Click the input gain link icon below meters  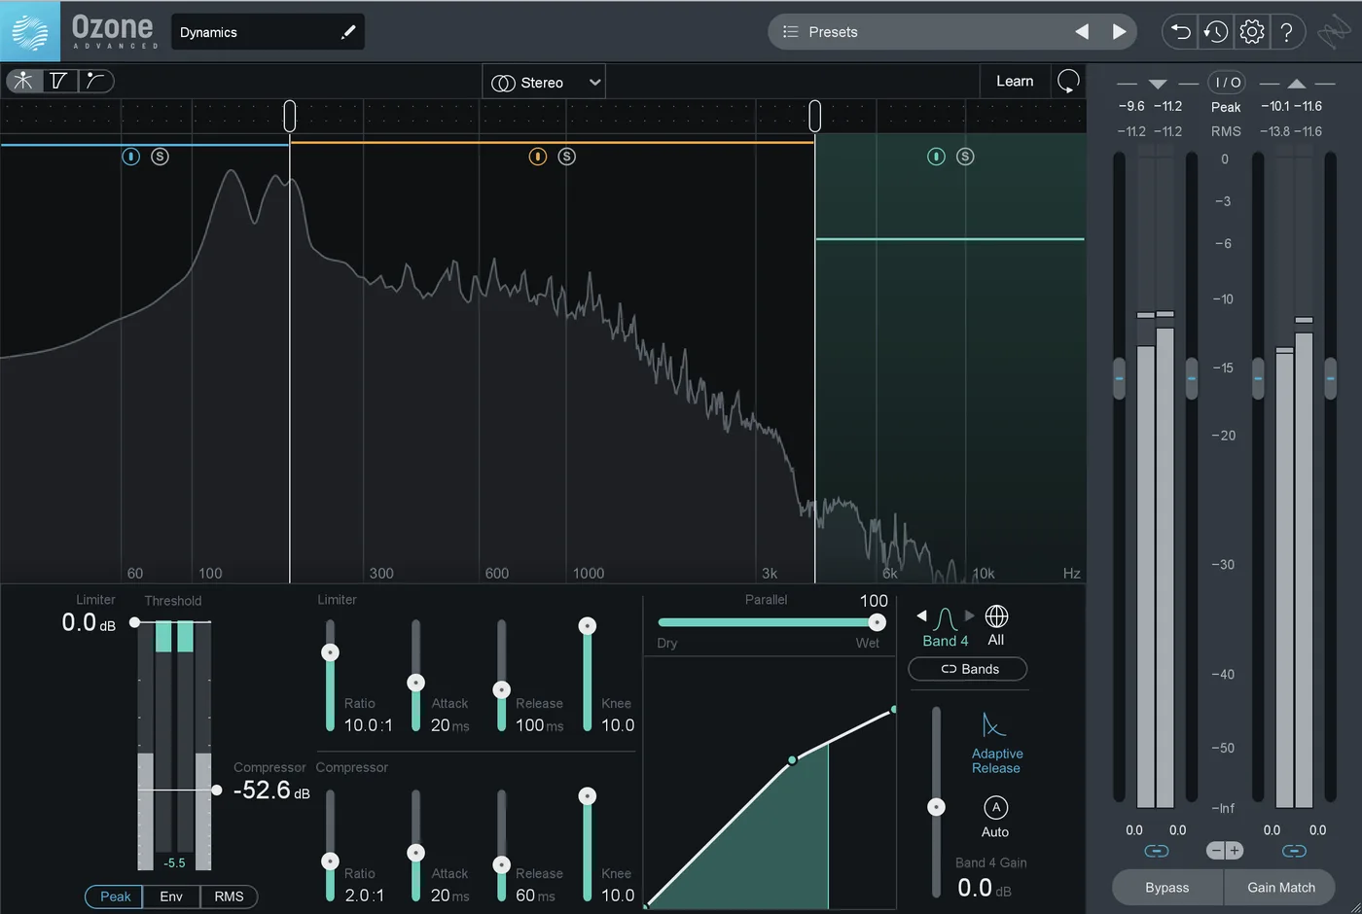pyautogui.click(x=1156, y=851)
